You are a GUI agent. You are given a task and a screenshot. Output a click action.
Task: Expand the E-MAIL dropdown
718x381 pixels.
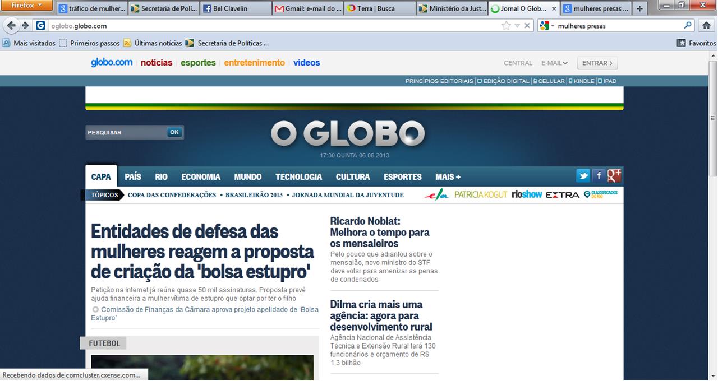(x=554, y=63)
